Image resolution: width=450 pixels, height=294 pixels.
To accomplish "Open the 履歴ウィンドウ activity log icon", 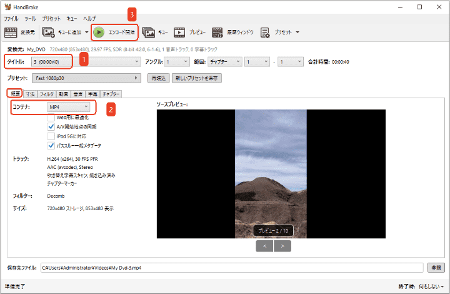I will [217, 32].
